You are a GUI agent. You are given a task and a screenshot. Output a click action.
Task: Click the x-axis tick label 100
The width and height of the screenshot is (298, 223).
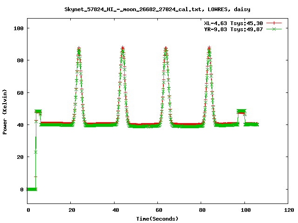pos(246,210)
